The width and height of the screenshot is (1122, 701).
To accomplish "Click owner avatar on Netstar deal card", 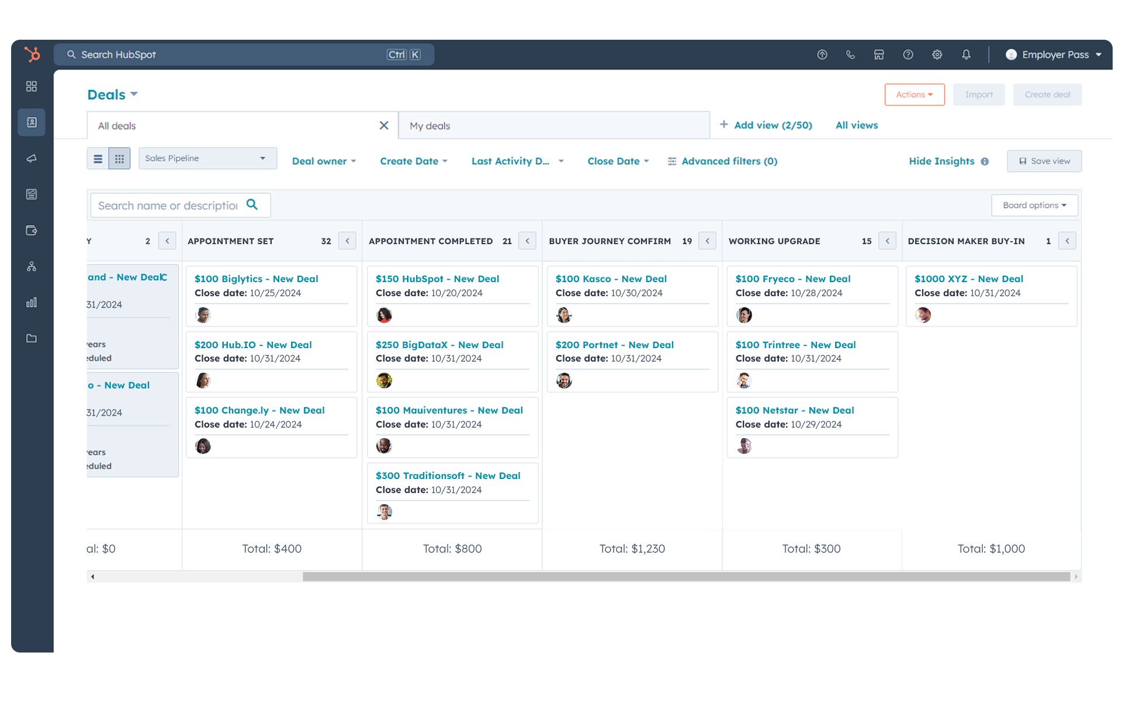I will tap(744, 446).
